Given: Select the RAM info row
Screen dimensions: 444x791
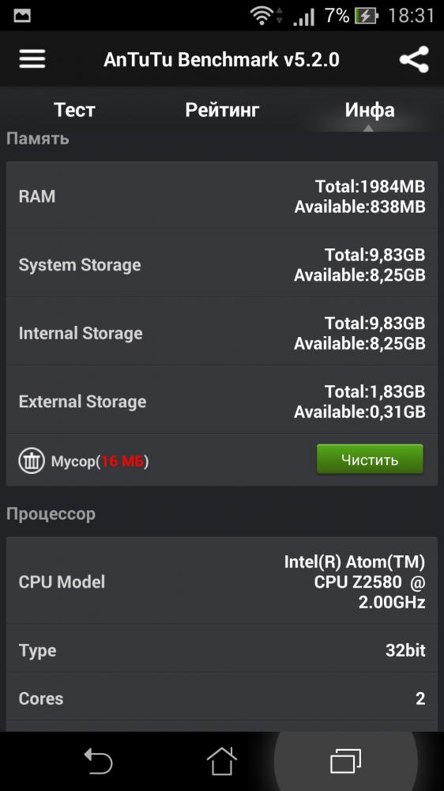Looking at the screenshot, I should click(222, 195).
